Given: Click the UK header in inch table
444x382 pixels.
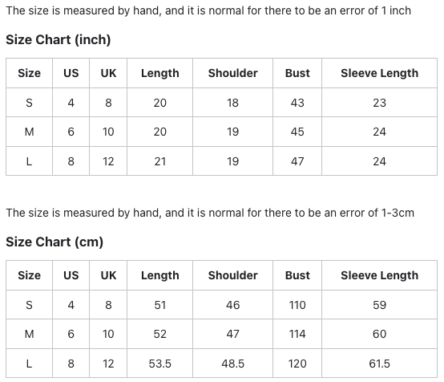Looking at the screenshot, I should [108, 73].
